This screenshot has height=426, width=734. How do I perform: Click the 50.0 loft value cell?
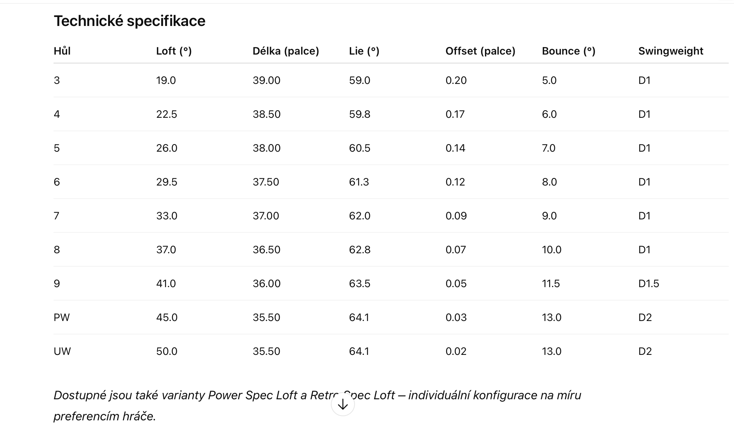167,351
